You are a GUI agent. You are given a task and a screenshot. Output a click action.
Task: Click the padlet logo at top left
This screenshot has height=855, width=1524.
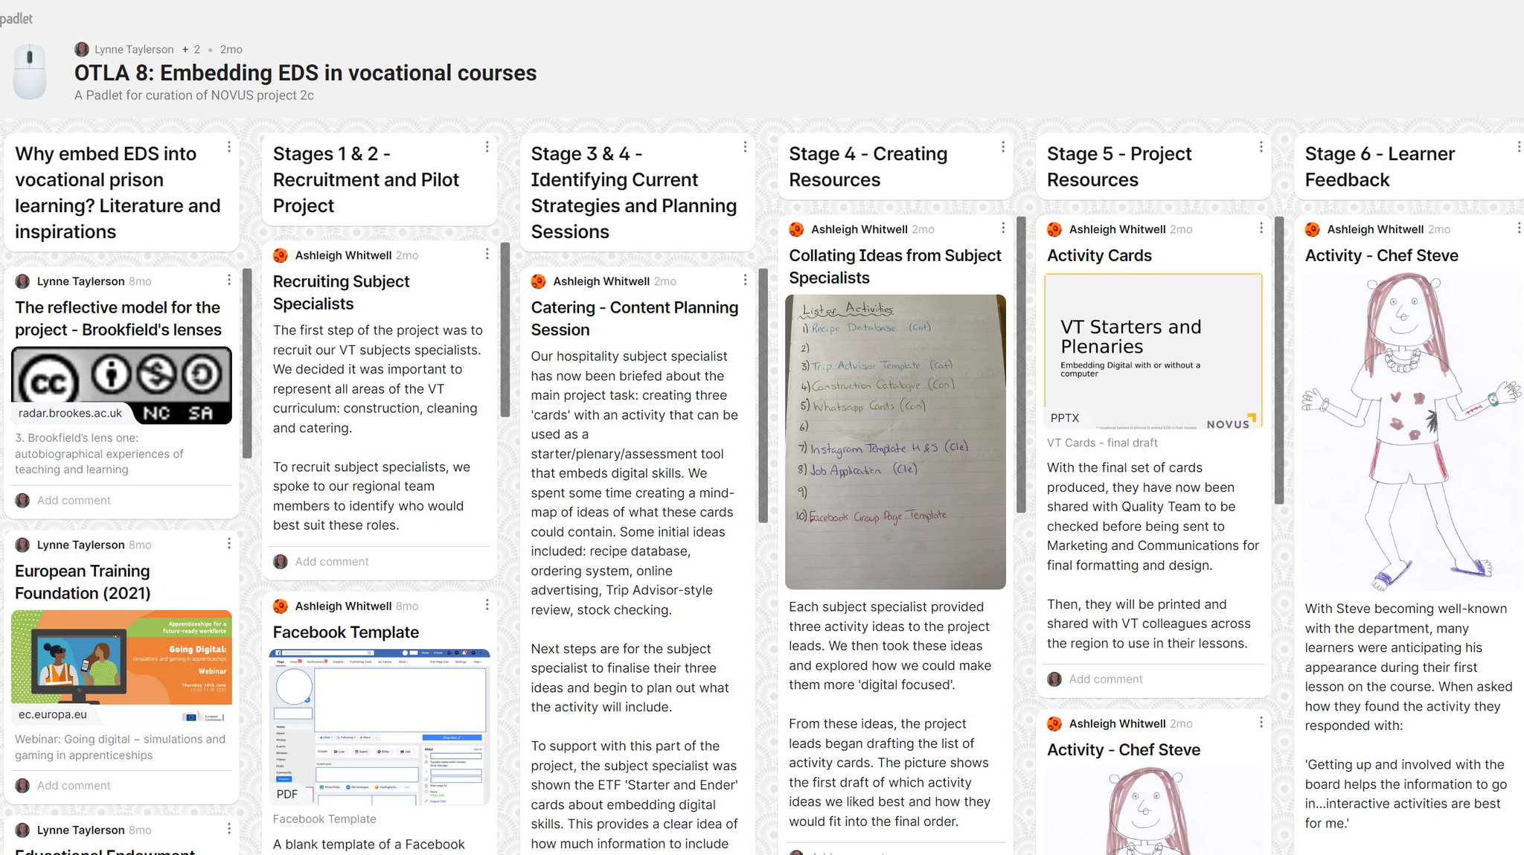16,18
